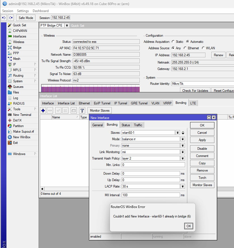The image size is (234, 248).
Task: Open the PTP Bridge CPE mode dropdown
Action: (x=67, y=25)
